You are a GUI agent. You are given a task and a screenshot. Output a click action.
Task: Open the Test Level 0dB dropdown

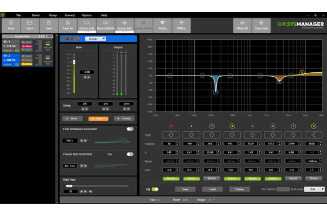coord(315,189)
